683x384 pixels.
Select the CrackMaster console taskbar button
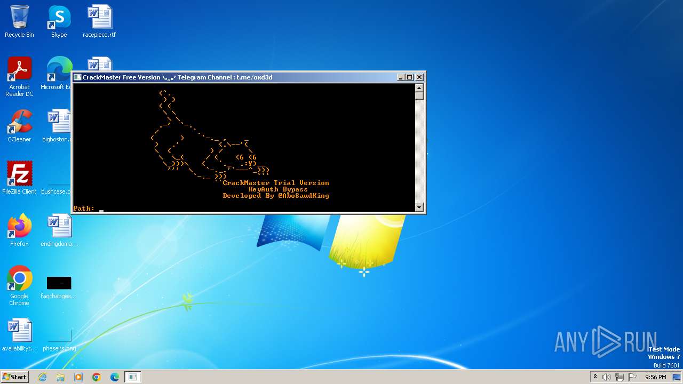(133, 377)
